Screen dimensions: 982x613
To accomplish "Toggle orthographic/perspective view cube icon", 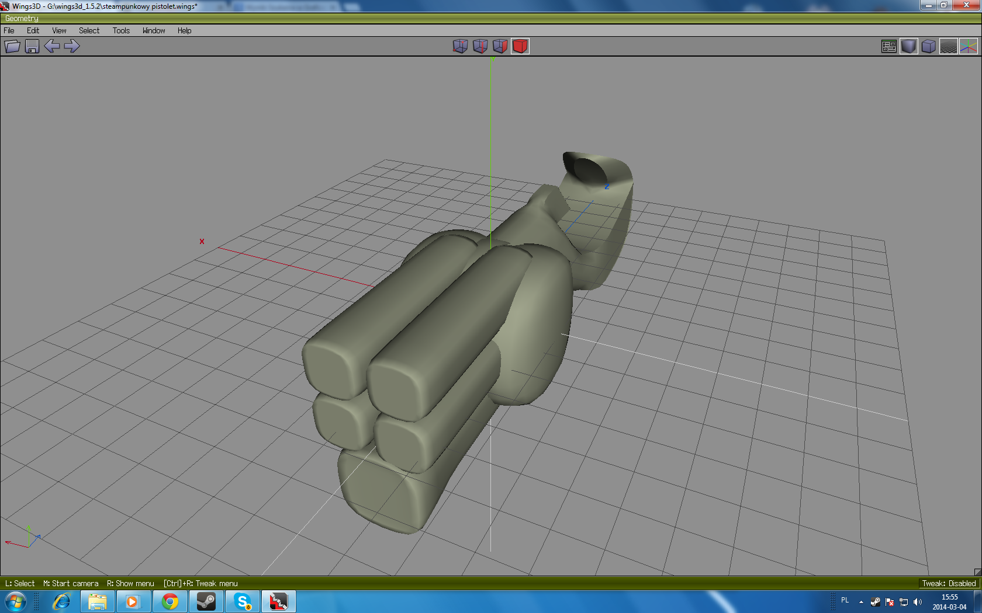I will (x=929, y=46).
